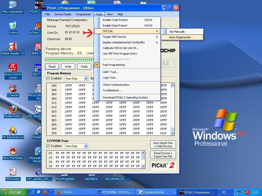Click PICkit 2 logo button
This screenshot has width=262, height=196.
pos(163,165)
